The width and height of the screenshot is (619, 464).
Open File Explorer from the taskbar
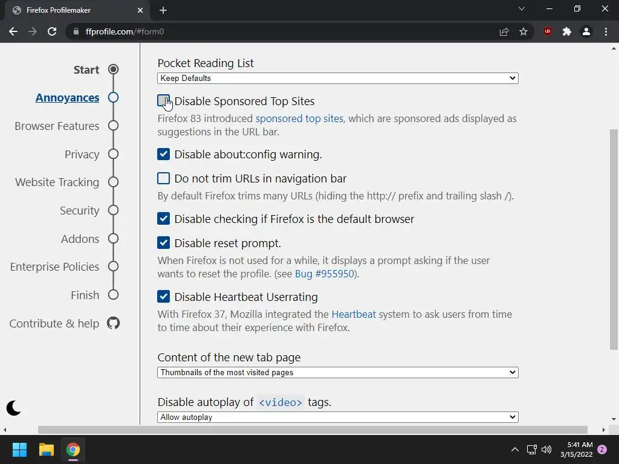pyautogui.click(x=47, y=449)
